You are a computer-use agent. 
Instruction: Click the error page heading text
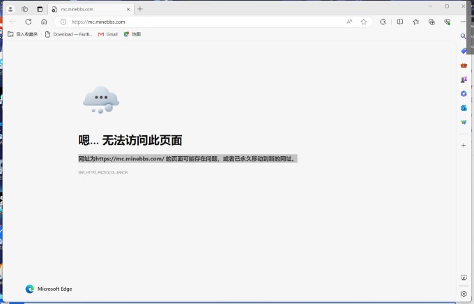[130, 140]
